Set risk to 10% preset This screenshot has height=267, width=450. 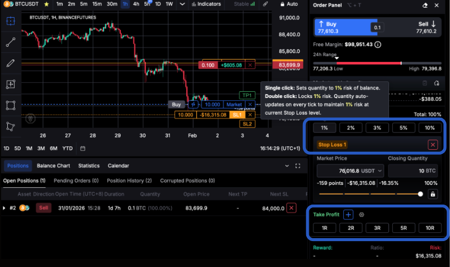(x=430, y=128)
